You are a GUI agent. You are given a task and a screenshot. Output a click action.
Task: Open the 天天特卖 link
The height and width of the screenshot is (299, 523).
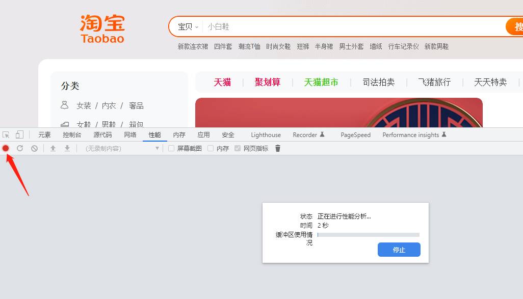tap(491, 82)
